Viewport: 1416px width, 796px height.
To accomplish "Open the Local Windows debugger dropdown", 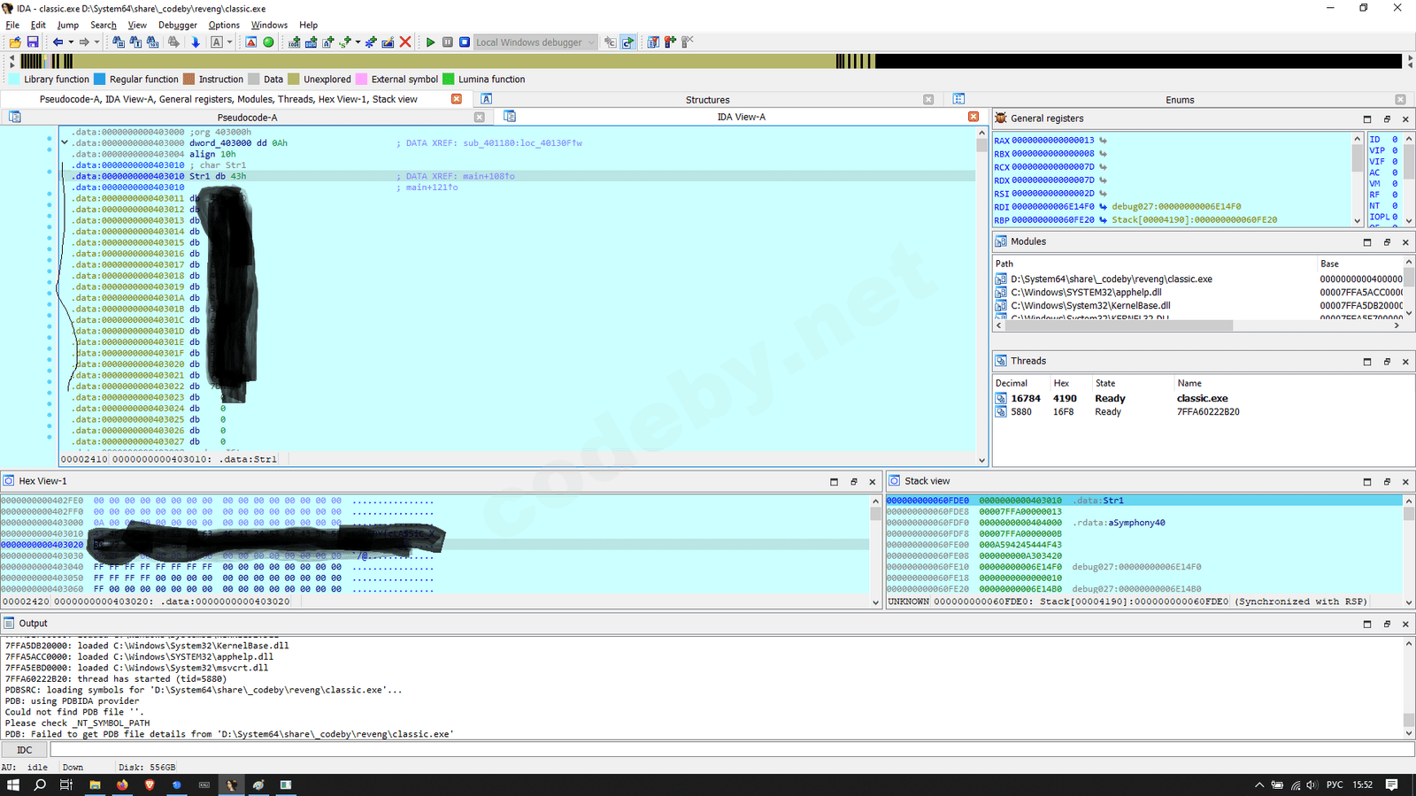I will [x=591, y=42].
